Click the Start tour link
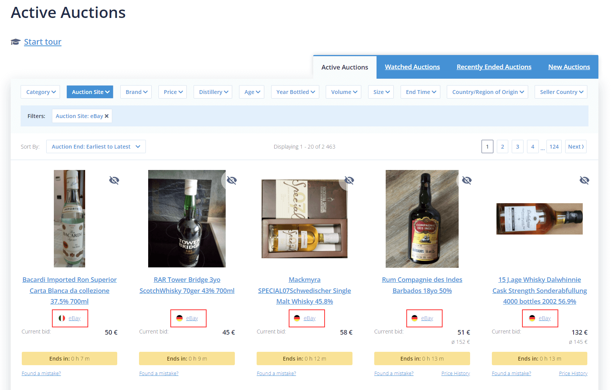 [x=43, y=42]
